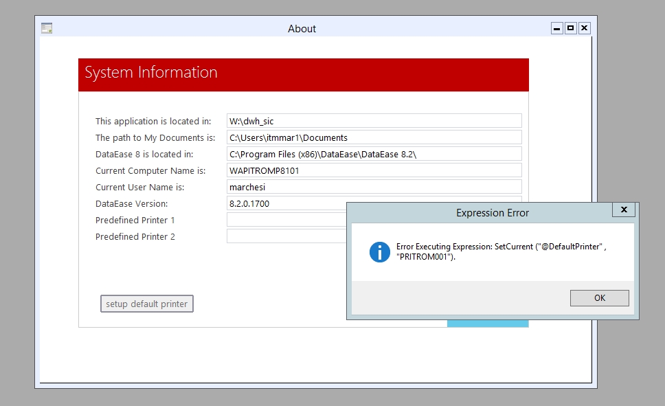
Task: Click the System Information red header
Action: (x=303, y=75)
